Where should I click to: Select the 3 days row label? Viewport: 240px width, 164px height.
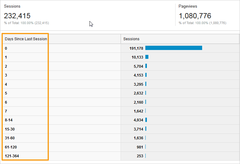[x=6, y=75]
